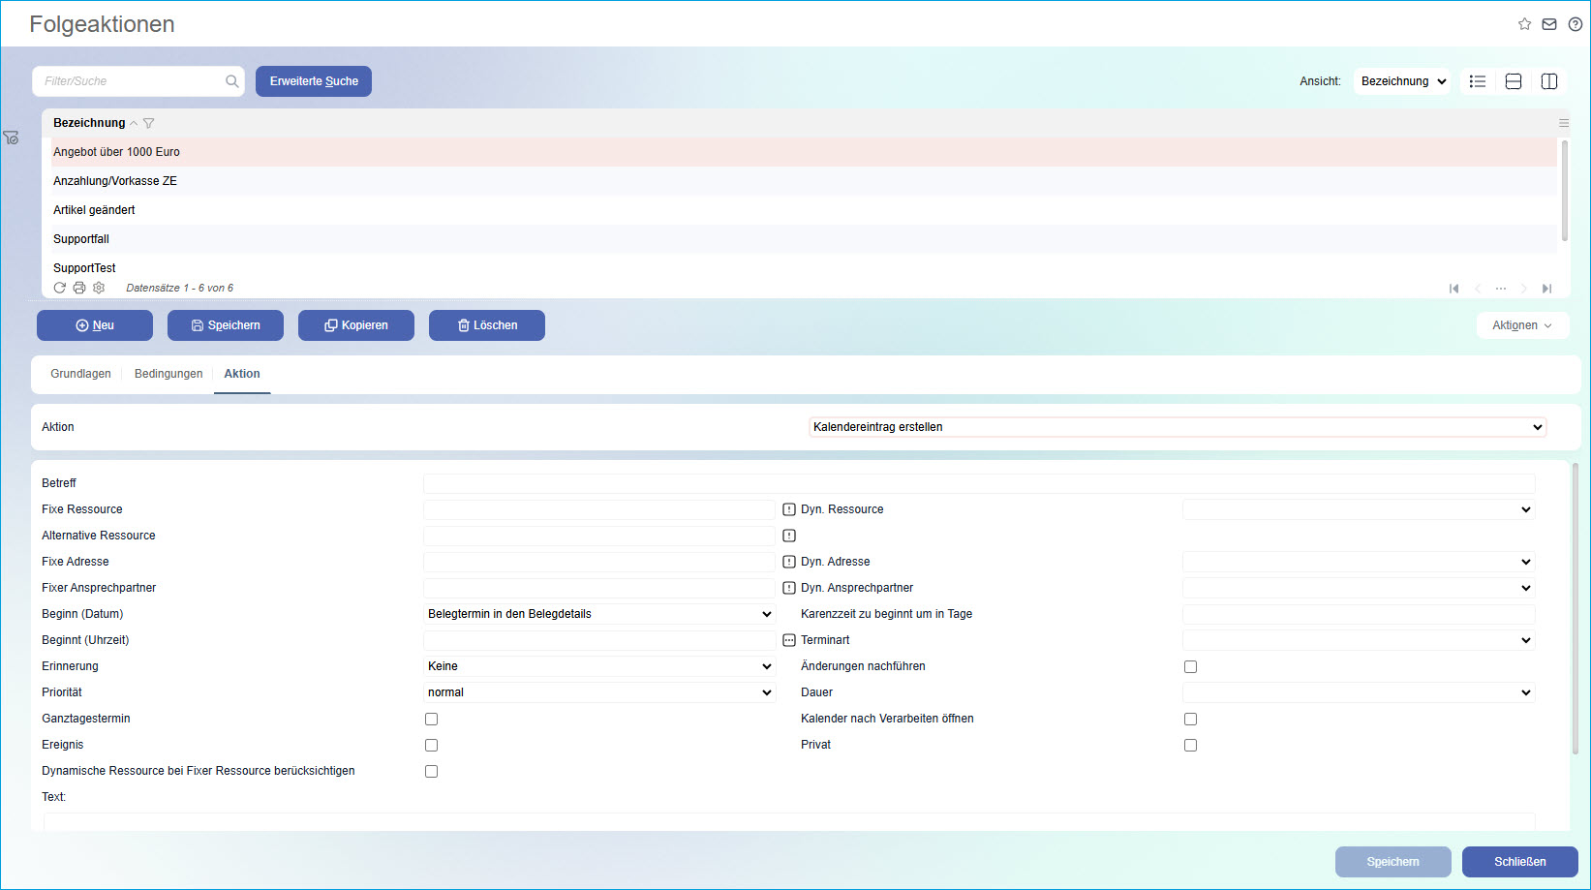Switch to list view layout icon

coord(1478,81)
